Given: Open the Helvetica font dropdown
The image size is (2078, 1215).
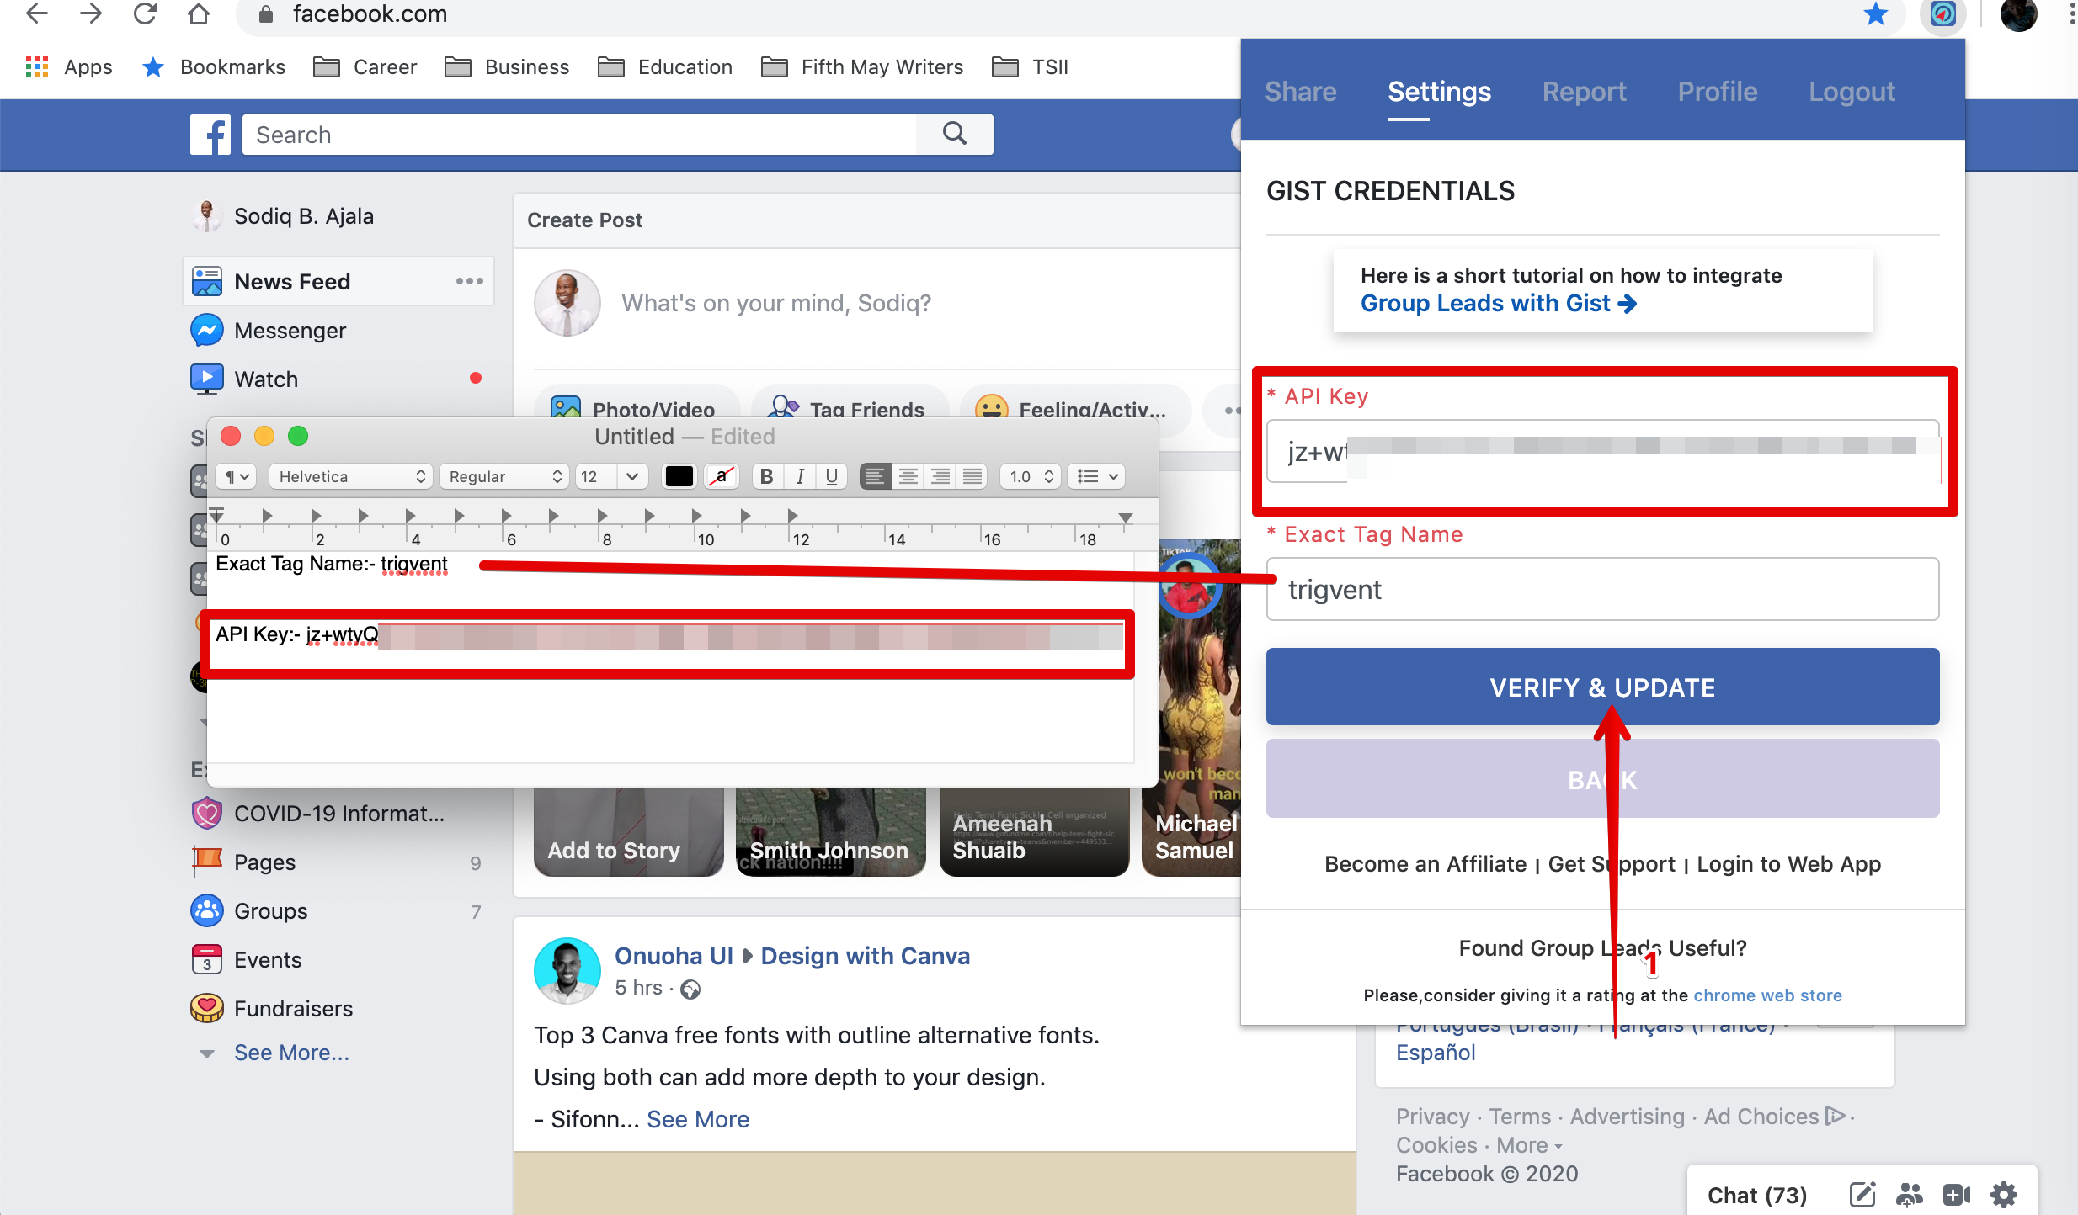Looking at the screenshot, I should pos(350,476).
